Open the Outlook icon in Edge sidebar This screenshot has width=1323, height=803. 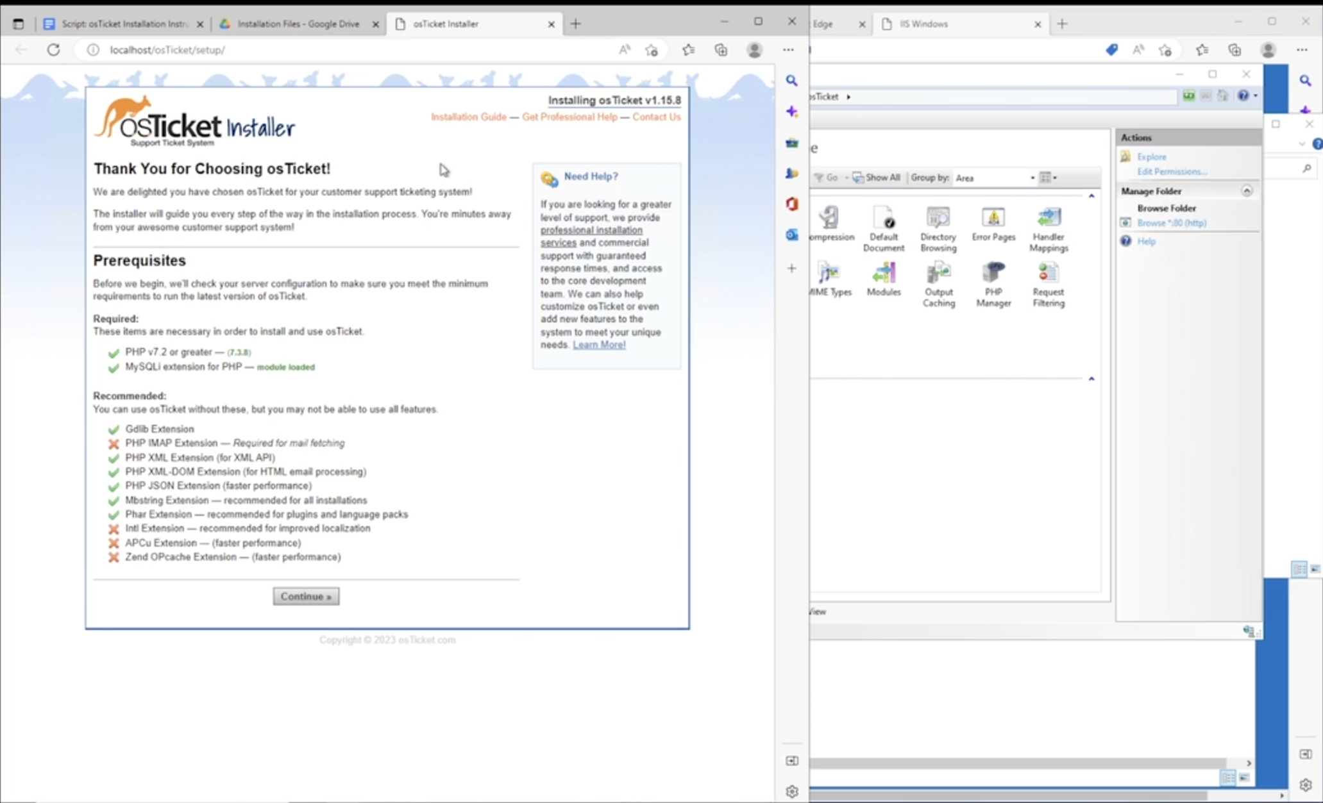(x=792, y=235)
